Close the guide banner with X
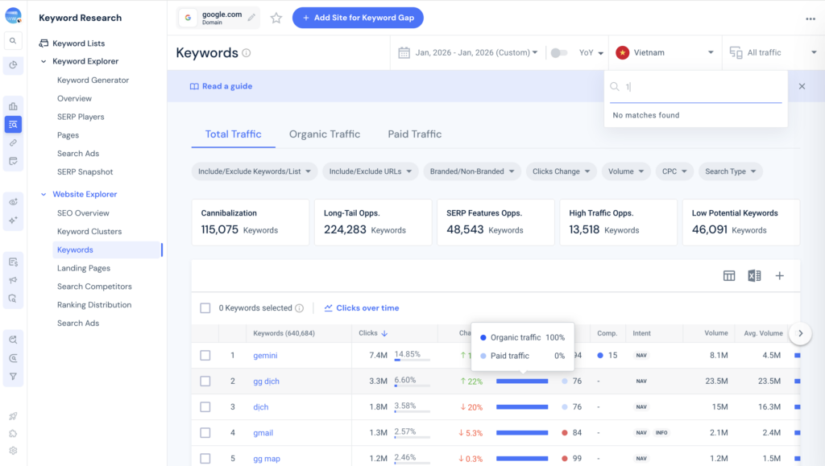Screen dimensions: 825x466 coord(802,86)
